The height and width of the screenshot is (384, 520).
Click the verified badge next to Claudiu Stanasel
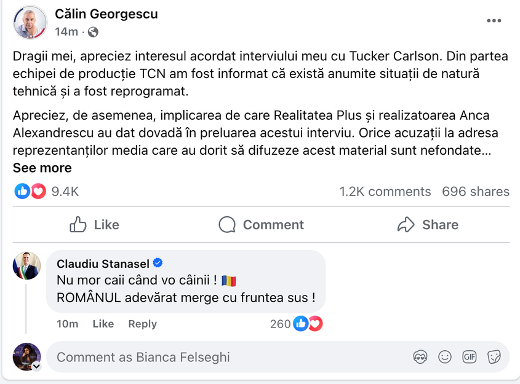158,264
